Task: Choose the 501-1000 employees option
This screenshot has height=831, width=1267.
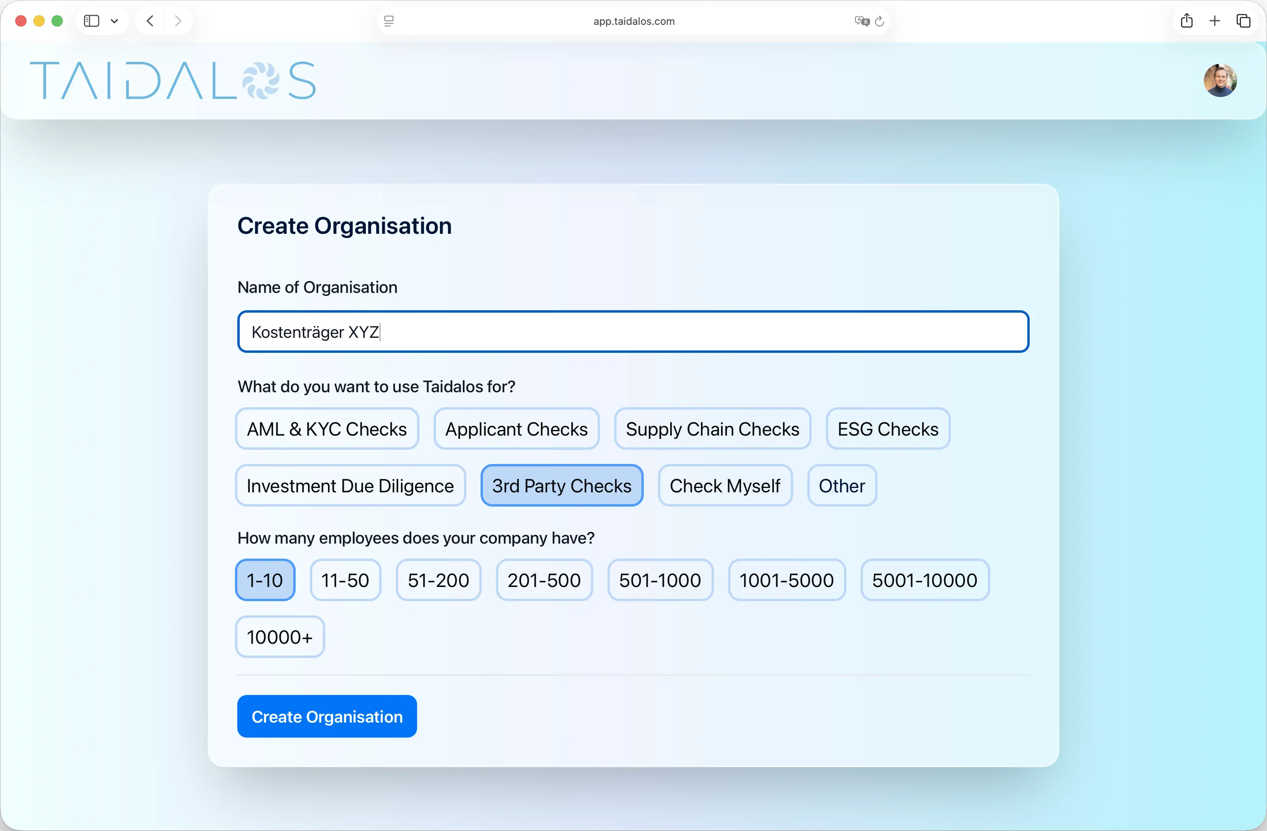Action: point(660,580)
